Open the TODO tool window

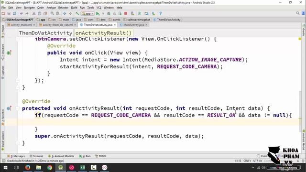[x=100, y=156]
